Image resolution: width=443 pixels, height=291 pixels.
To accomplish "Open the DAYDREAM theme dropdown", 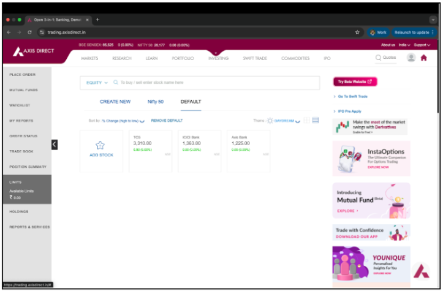I will pos(298,121).
